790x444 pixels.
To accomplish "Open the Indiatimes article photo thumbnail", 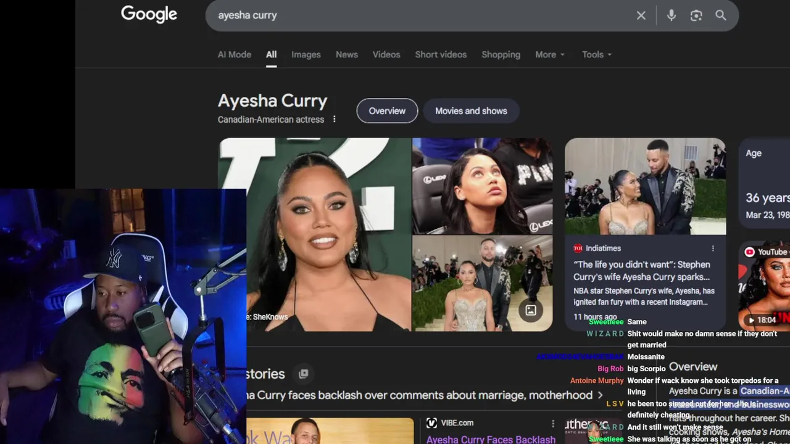I will click(645, 186).
